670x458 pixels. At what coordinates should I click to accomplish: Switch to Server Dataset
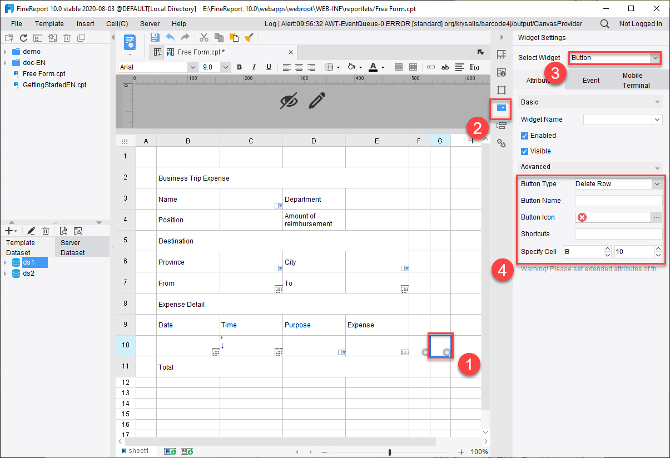click(x=70, y=247)
